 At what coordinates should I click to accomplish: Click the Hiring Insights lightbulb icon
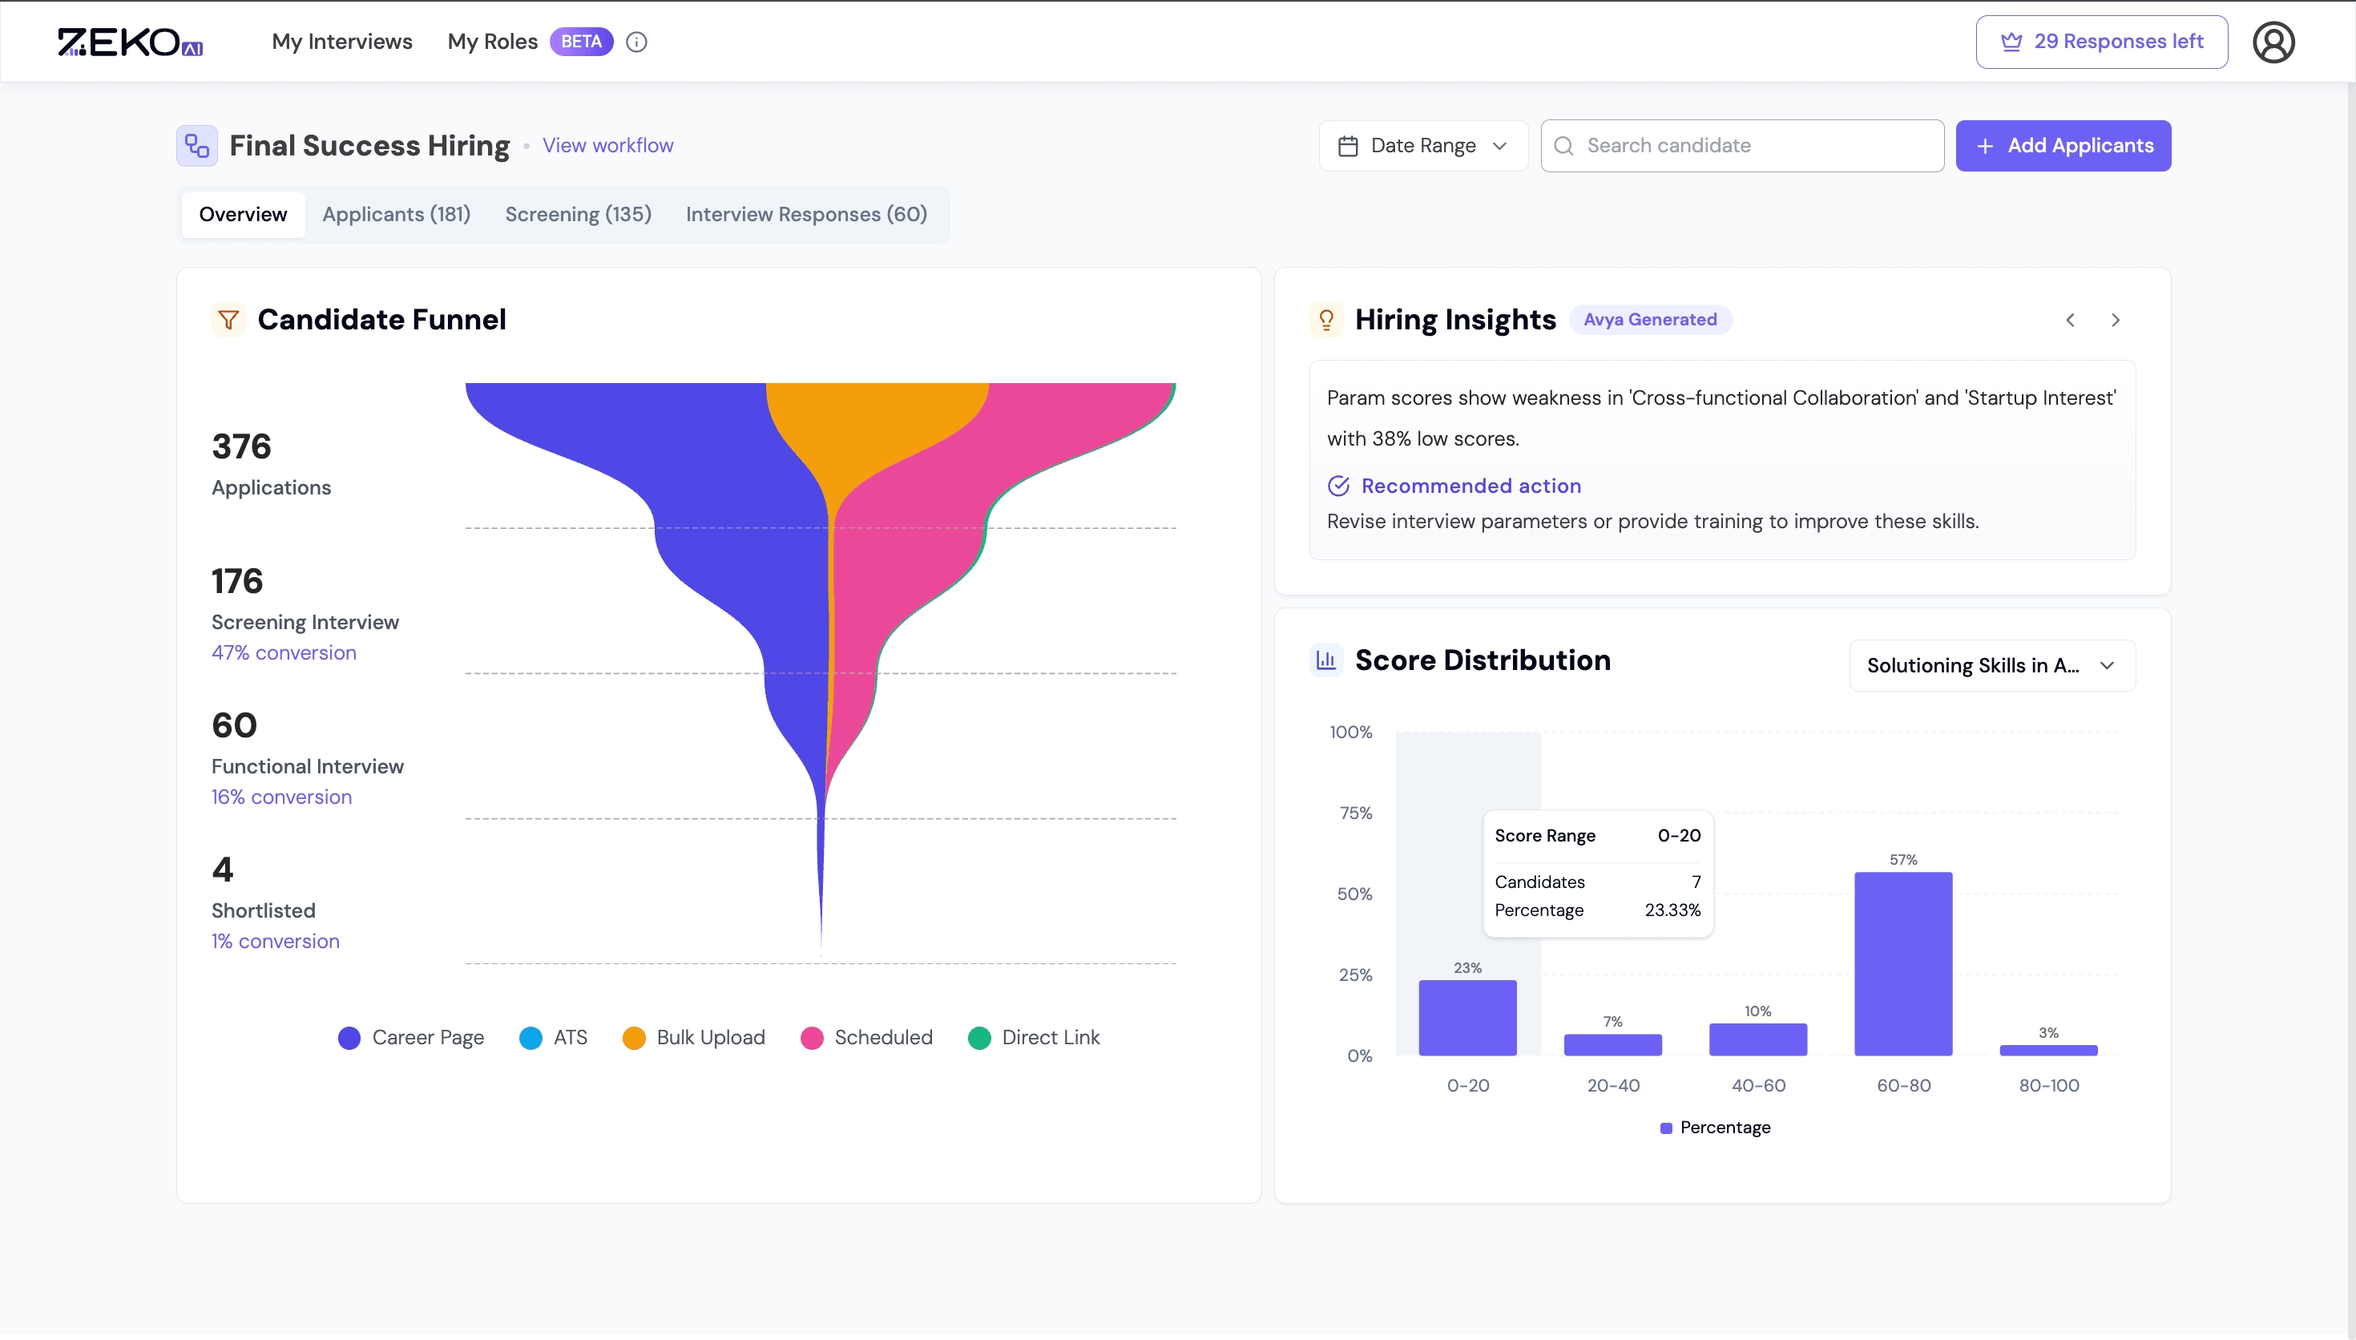point(1325,319)
